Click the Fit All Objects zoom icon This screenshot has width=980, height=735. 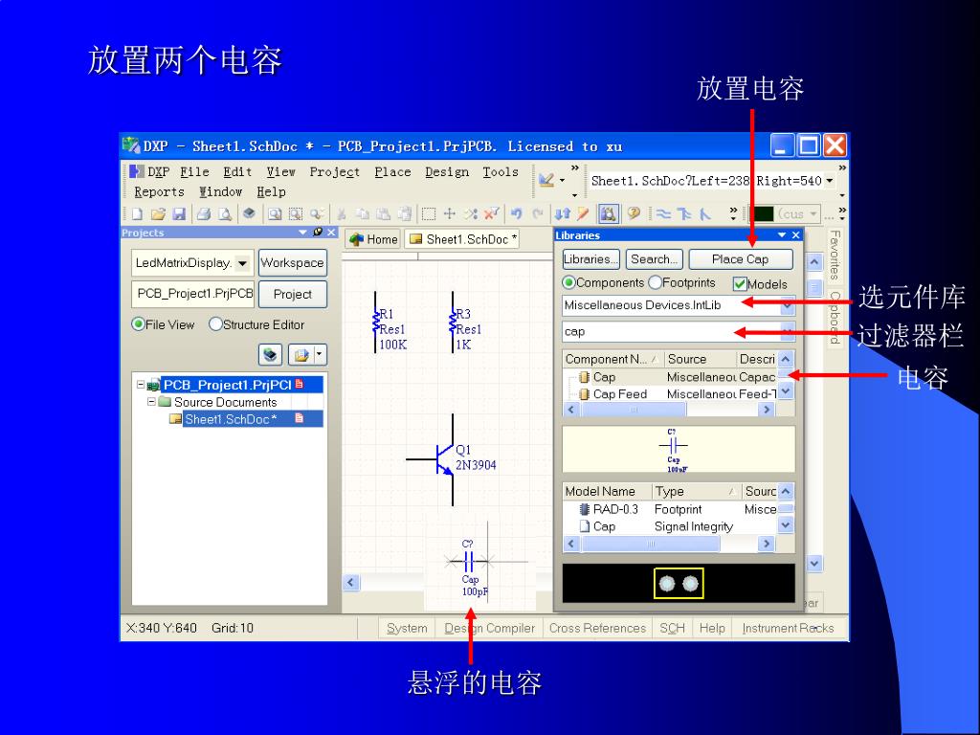click(275, 213)
